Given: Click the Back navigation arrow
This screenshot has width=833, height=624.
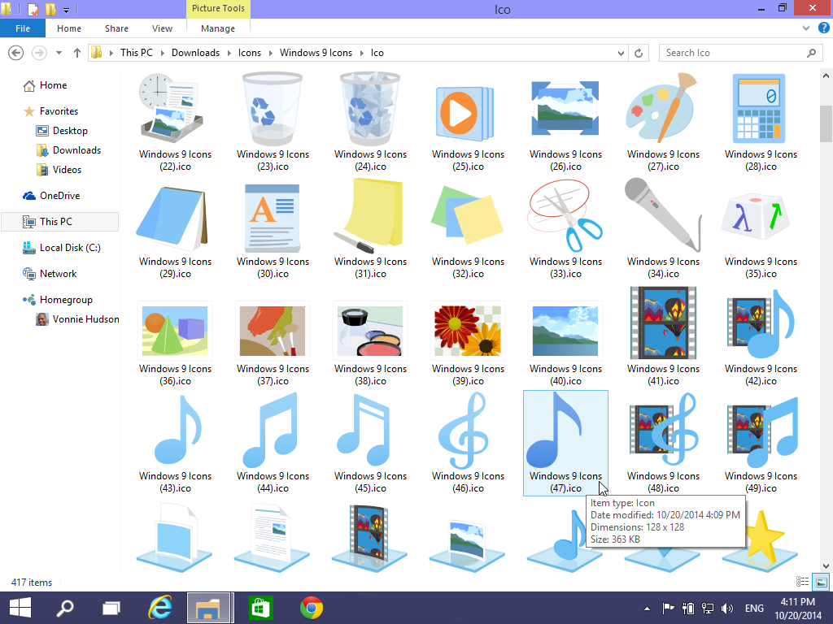Looking at the screenshot, I should tap(15, 52).
